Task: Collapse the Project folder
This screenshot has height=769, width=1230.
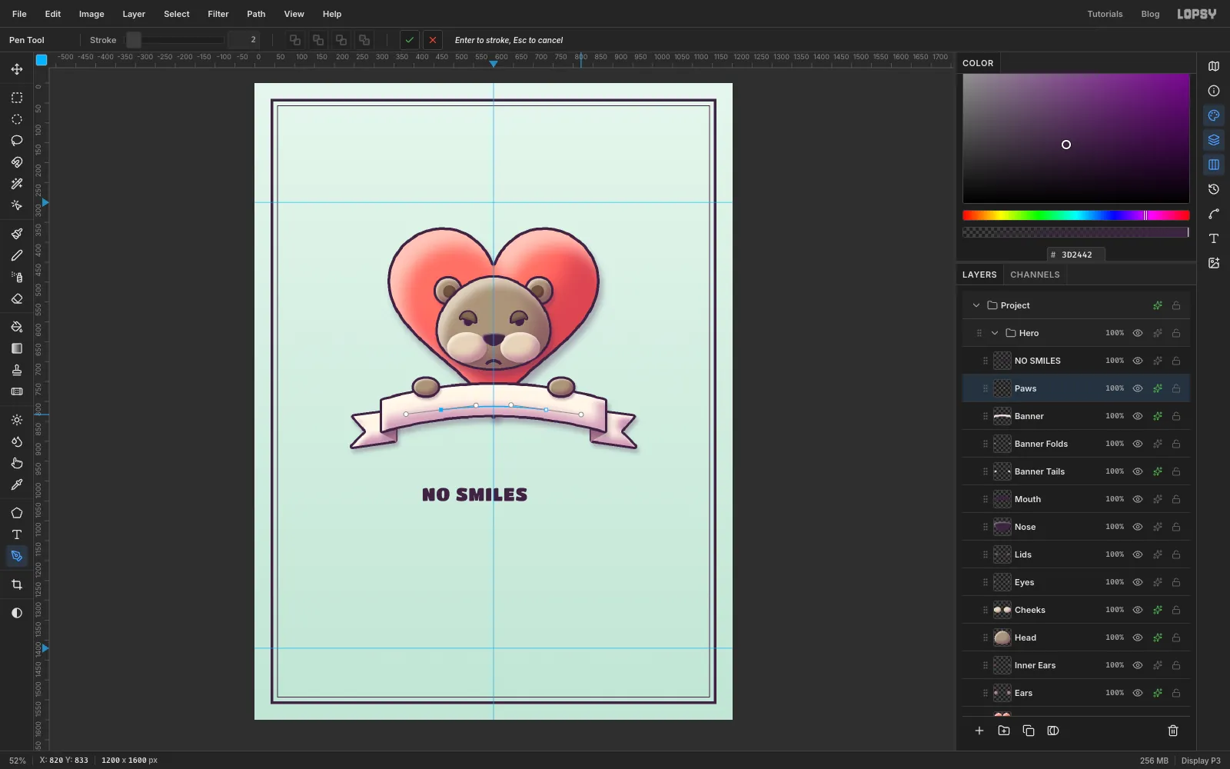Action: 976,305
